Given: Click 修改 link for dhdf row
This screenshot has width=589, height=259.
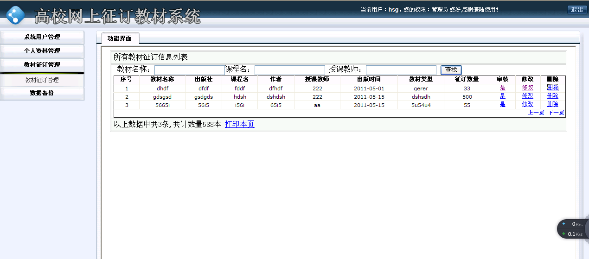Looking at the screenshot, I should 527,88.
